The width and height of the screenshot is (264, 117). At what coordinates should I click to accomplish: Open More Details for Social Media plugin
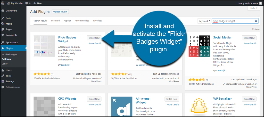250,43
